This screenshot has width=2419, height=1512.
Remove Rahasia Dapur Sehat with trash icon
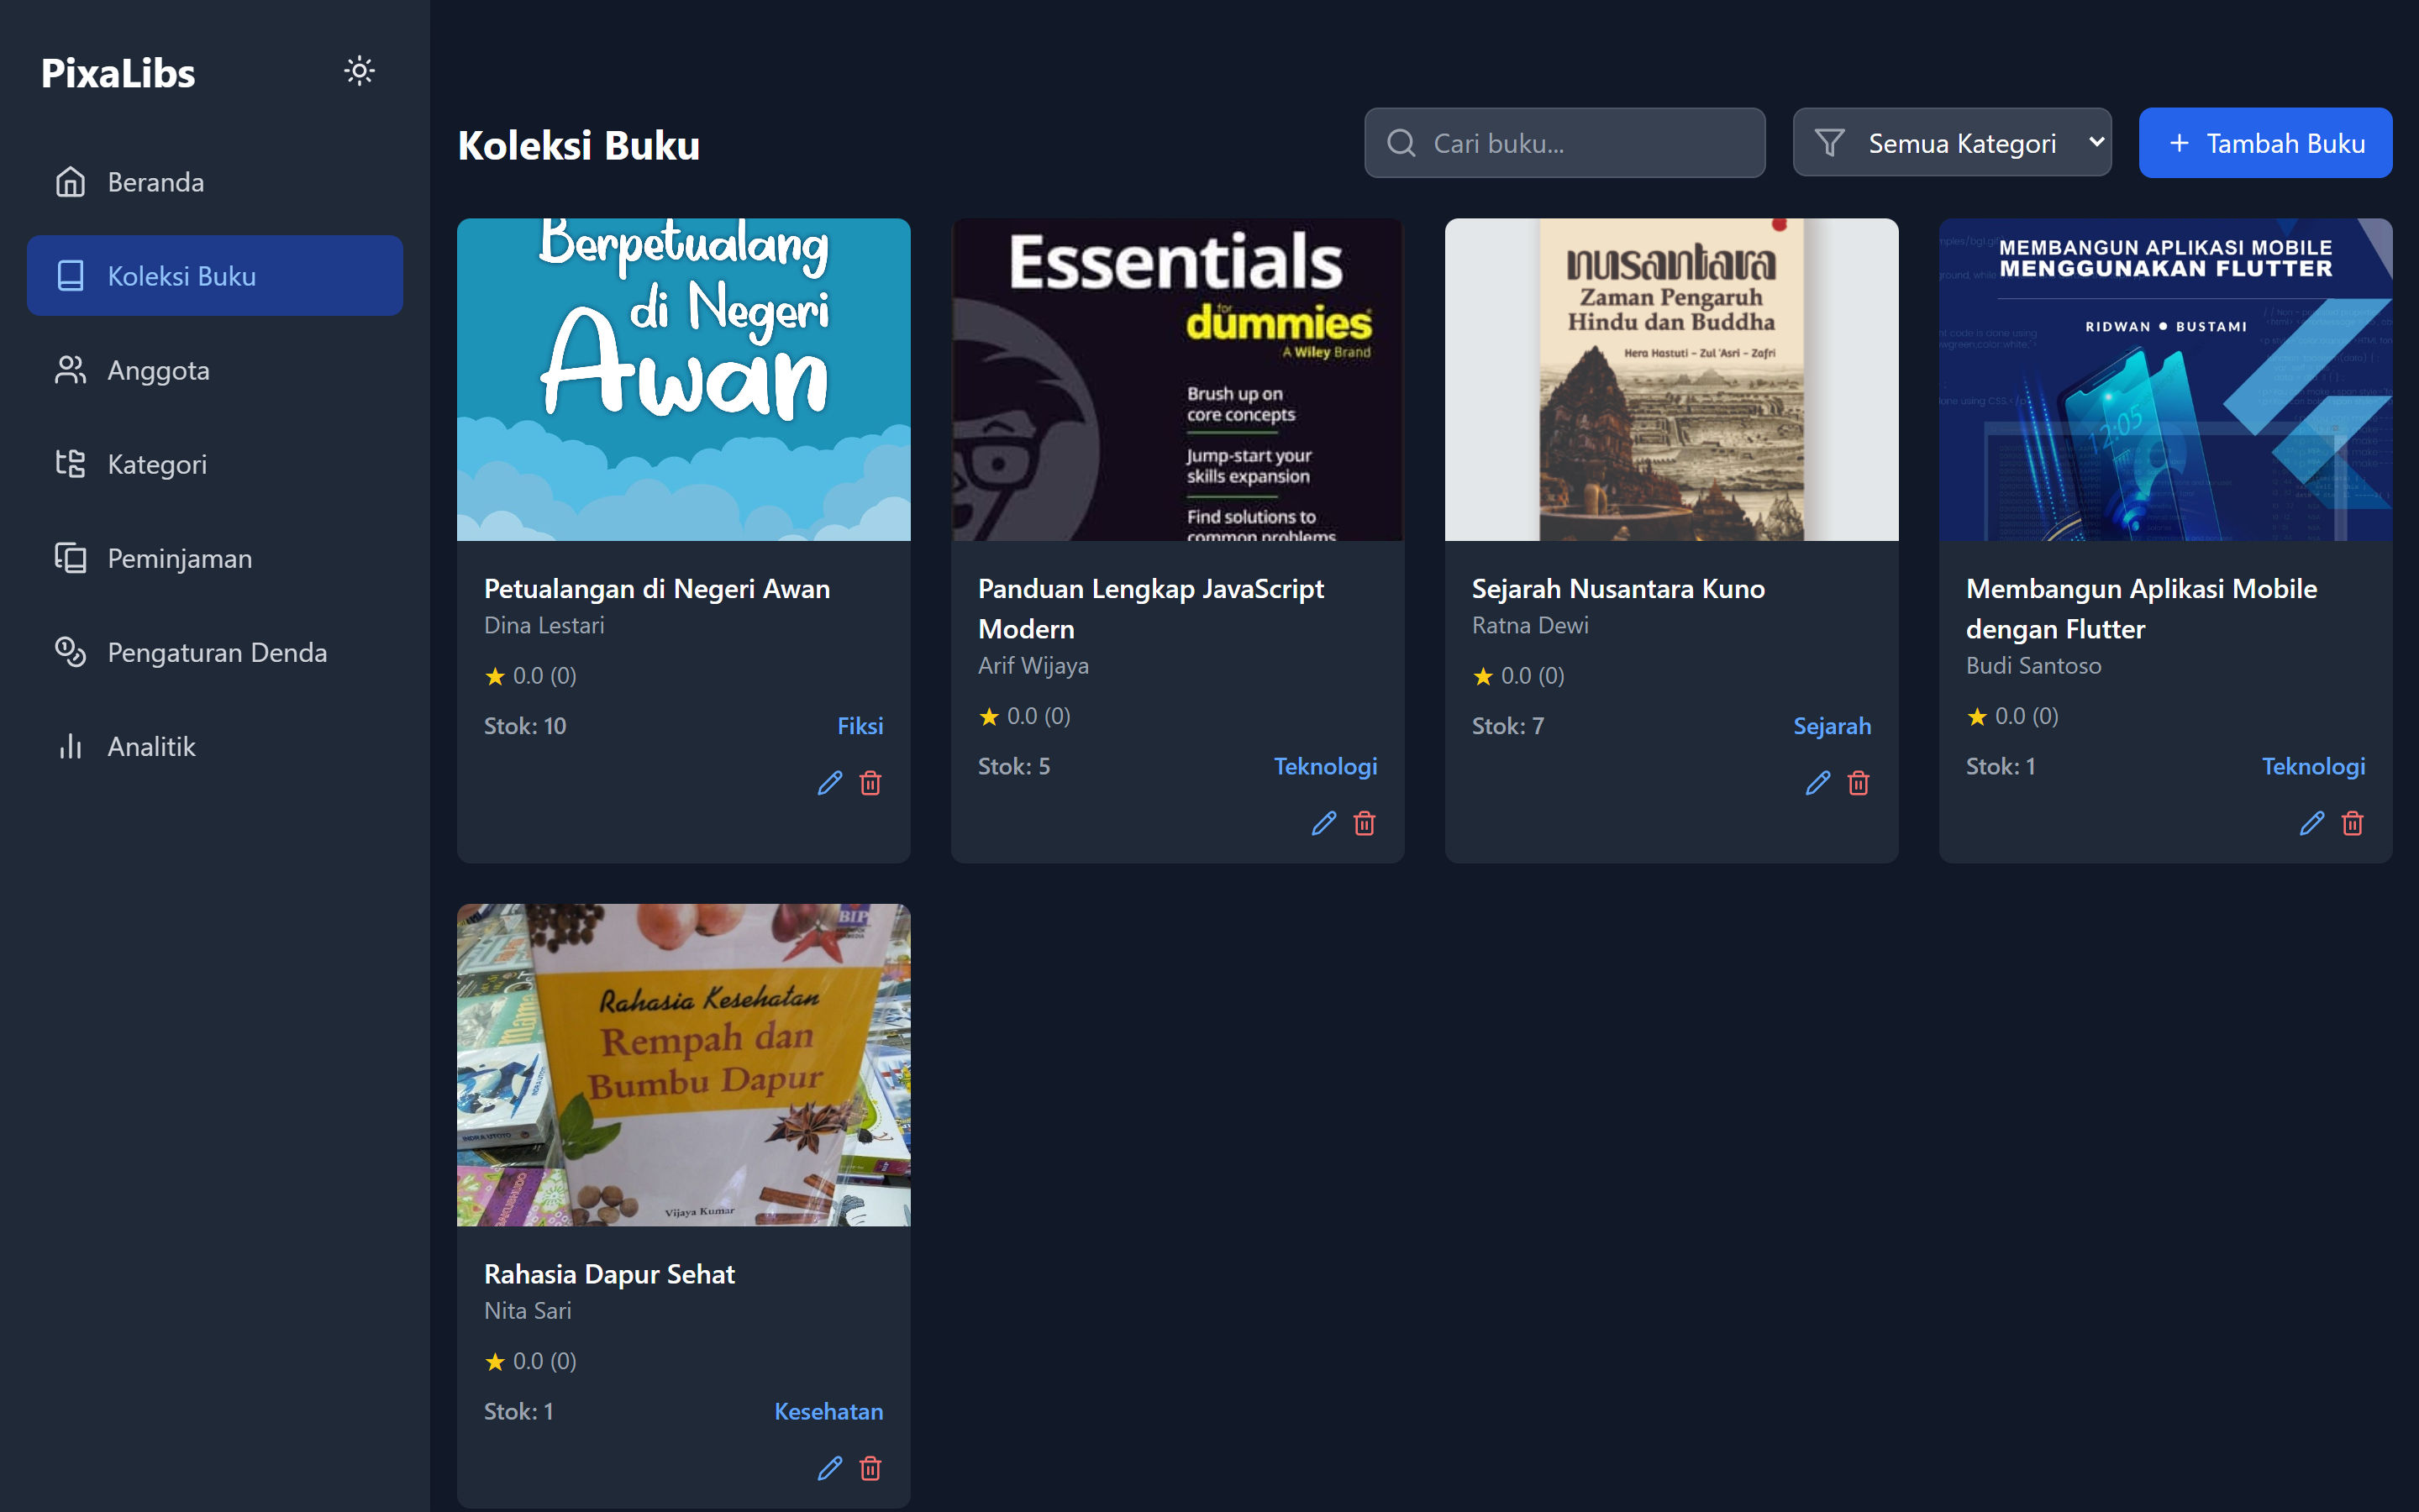870,1468
